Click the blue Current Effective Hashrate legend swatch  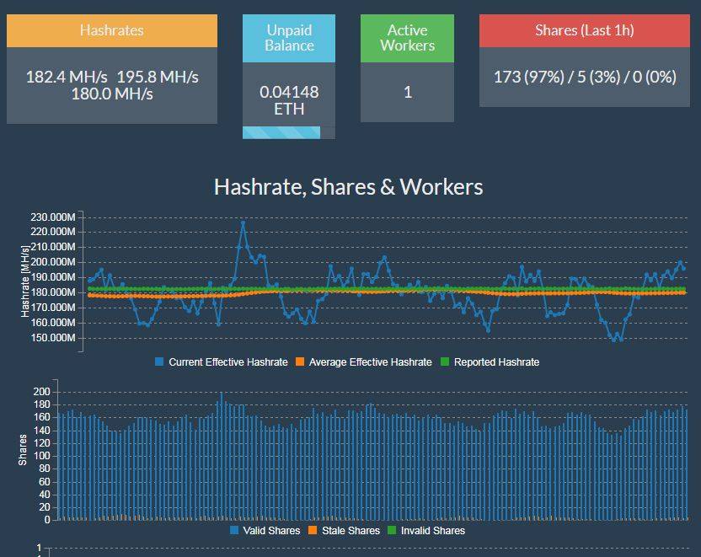(159, 362)
